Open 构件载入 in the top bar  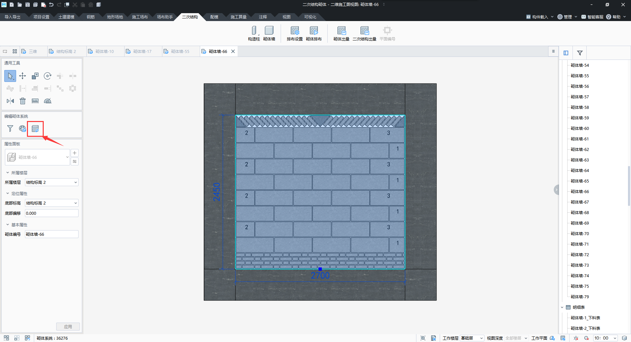[x=540, y=17]
